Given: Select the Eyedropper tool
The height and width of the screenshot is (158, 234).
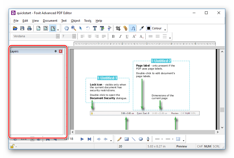Looking at the screenshot, I should click(x=141, y=28).
